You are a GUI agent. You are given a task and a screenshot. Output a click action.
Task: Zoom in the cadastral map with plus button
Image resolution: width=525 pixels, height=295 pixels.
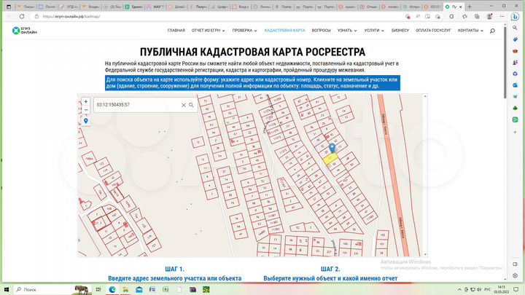(86, 102)
